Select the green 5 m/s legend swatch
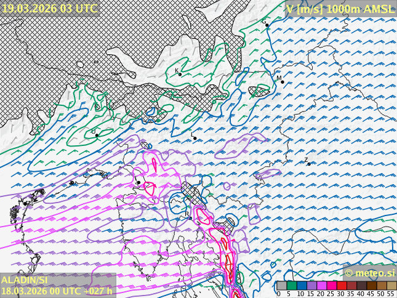397x298 pixels. pyautogui.click(x=291, y=286)
